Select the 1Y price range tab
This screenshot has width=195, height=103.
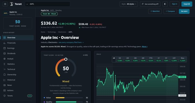(158, 59)
